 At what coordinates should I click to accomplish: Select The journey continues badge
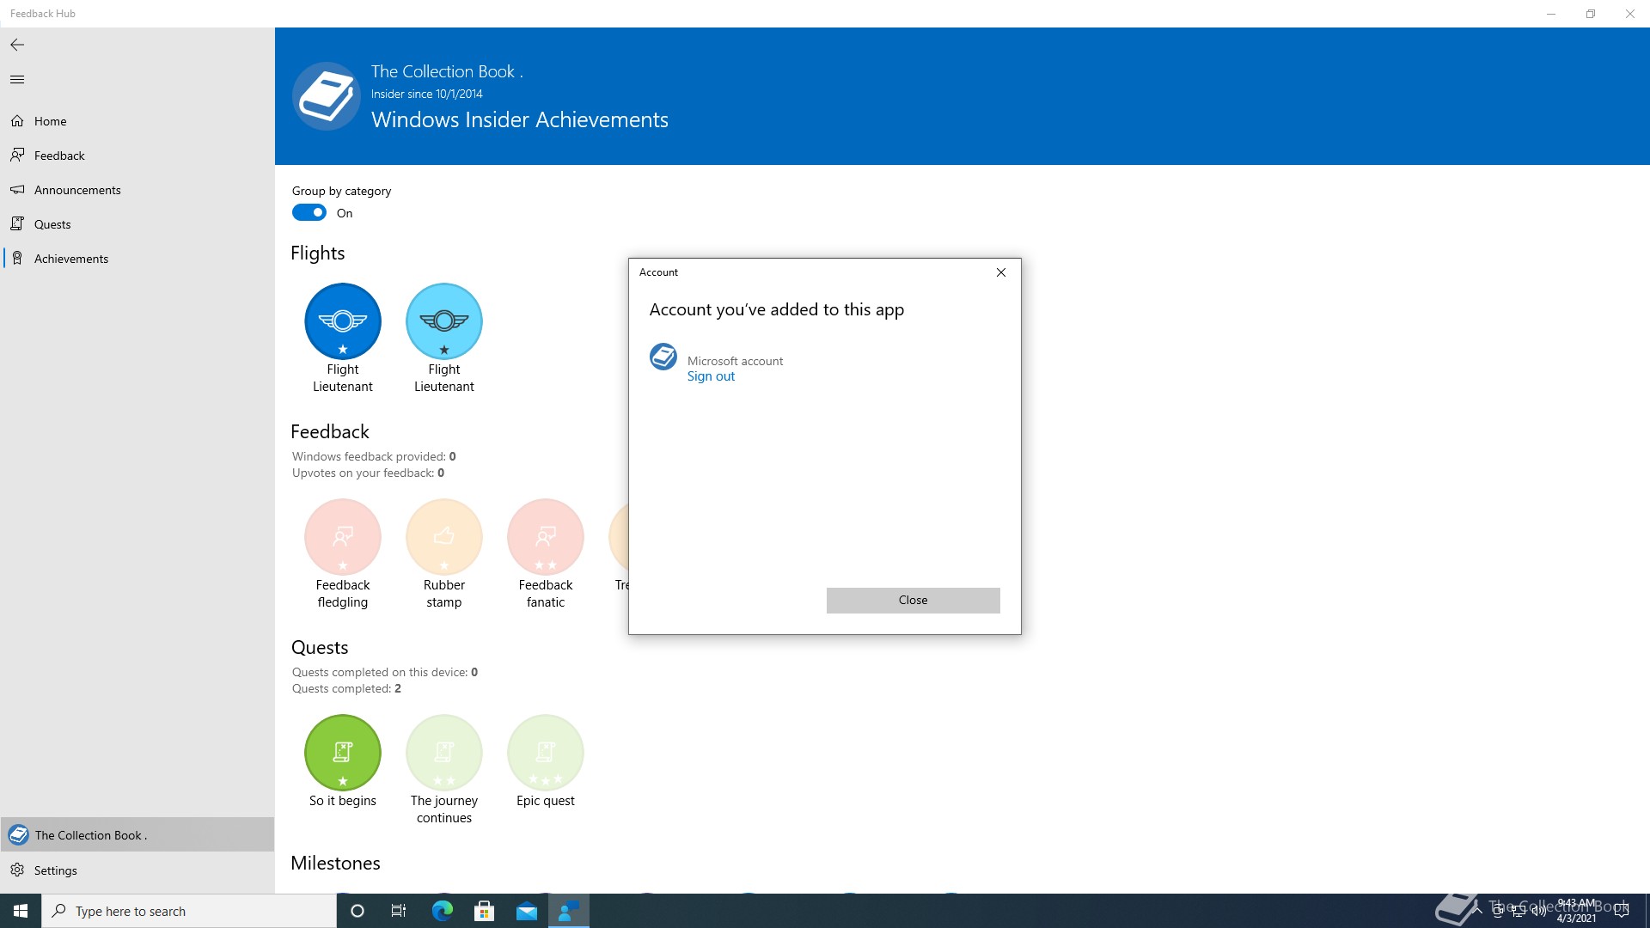(x=443, y=753)
